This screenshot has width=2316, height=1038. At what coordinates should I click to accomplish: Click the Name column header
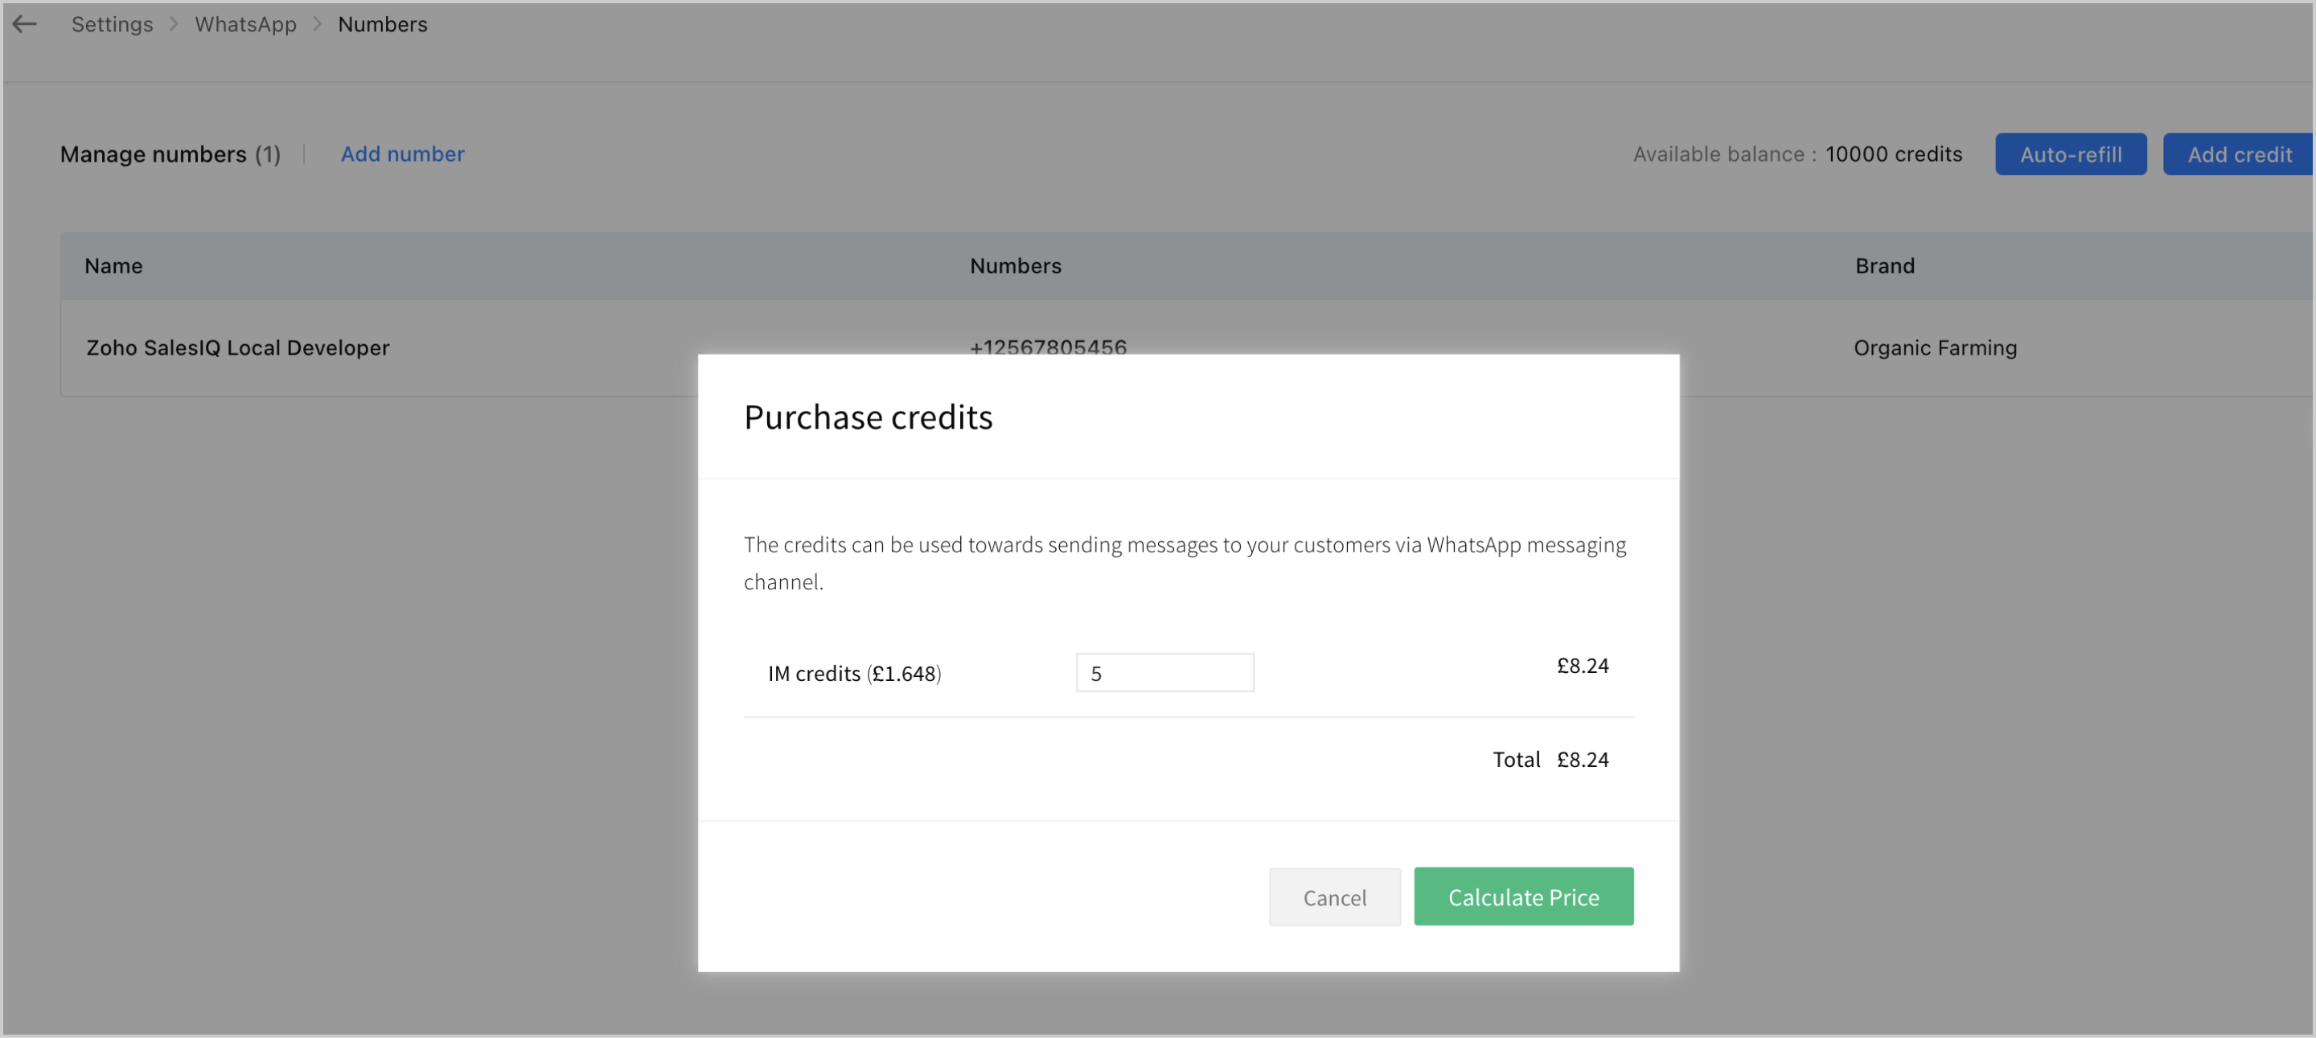point(113,266)
